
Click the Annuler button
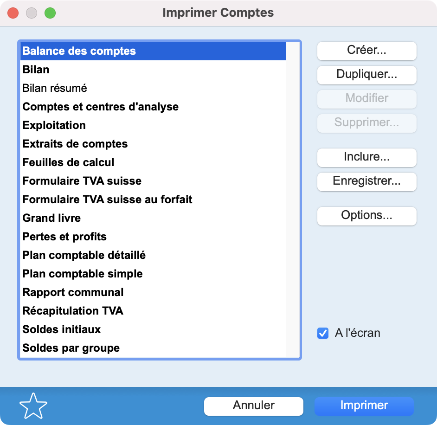[254, 406]
